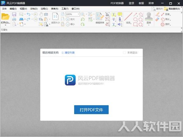Open the 文档(D) menu
183x137 pixels.
point(34,9)
